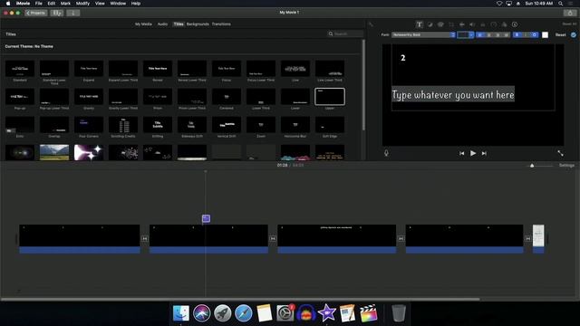Open Spotlight search in the menu bar
This screenshot has width=580, height=326.
point(561,4)
